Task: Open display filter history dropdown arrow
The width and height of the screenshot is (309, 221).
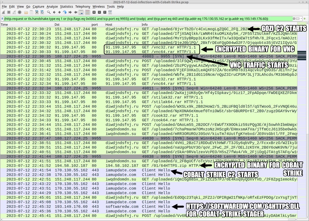Action: coord(302,19)
